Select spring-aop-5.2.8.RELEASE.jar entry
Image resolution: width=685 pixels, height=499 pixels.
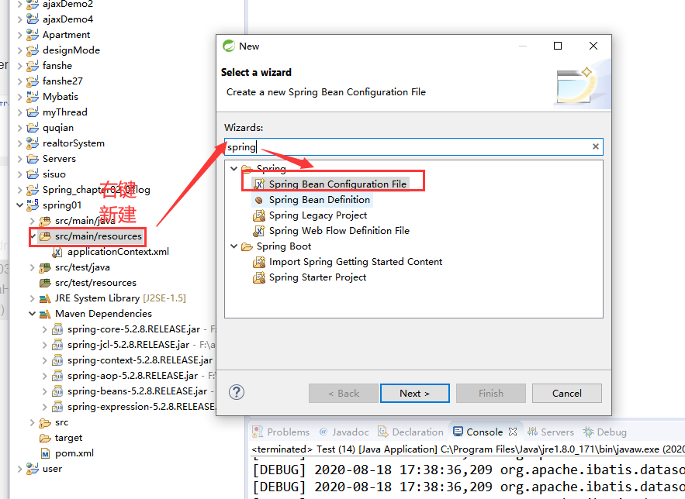(133, 376)
